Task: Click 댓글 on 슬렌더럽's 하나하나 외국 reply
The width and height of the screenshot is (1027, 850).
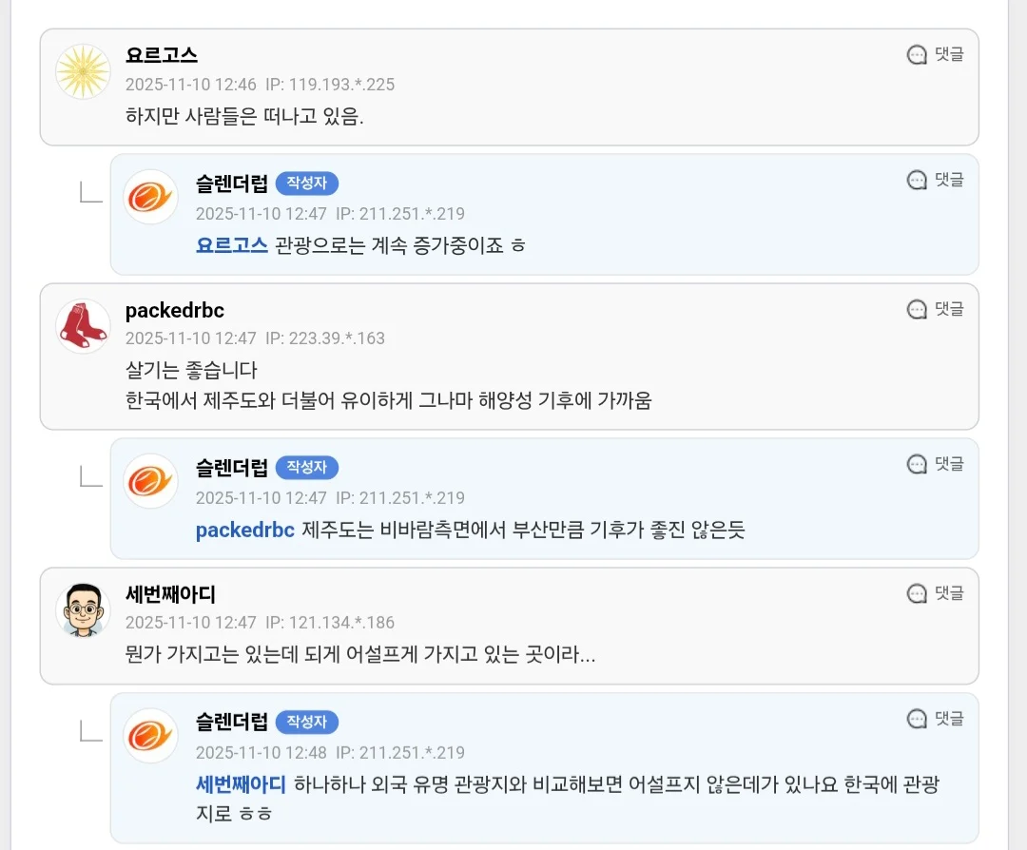Action: coord(936,719)
